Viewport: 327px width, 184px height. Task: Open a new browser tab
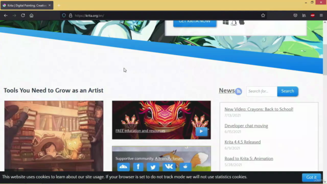(x=59, y=6)
